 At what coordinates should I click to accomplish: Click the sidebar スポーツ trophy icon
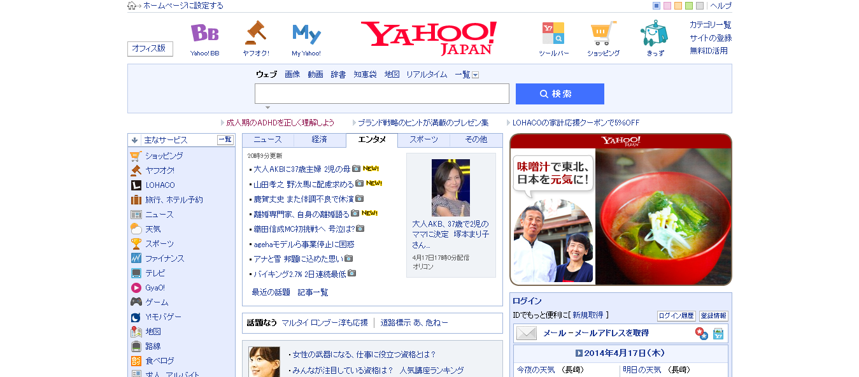(x=136, y=244)
